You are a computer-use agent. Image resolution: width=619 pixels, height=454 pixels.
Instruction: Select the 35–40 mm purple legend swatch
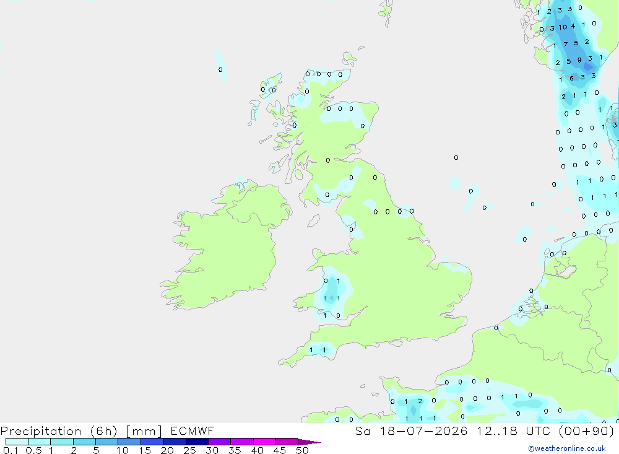click(241, 442)
